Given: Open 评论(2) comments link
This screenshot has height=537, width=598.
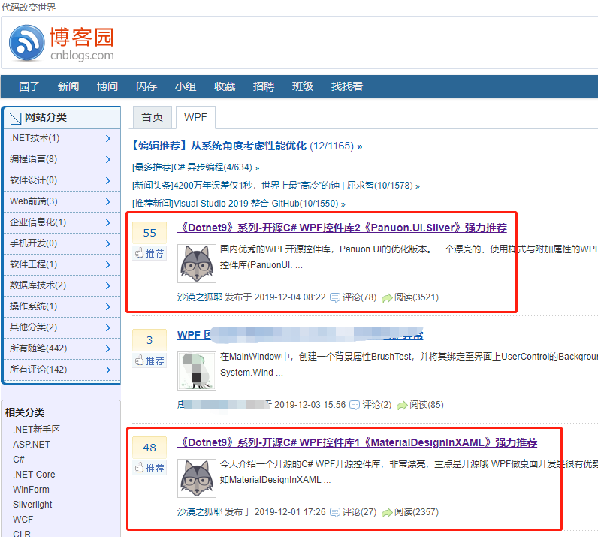Looking at the screenshot, I should pos(370,405).
